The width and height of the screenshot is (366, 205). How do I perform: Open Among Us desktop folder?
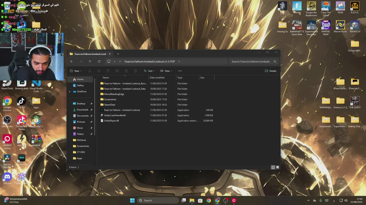(283, 26)
